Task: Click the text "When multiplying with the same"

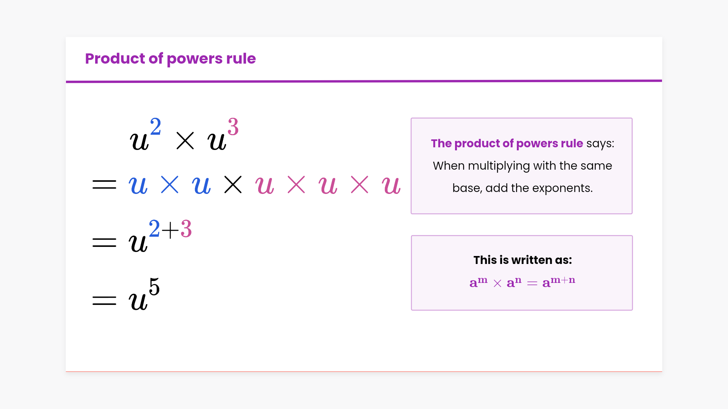Action: (x=522, y=166)
